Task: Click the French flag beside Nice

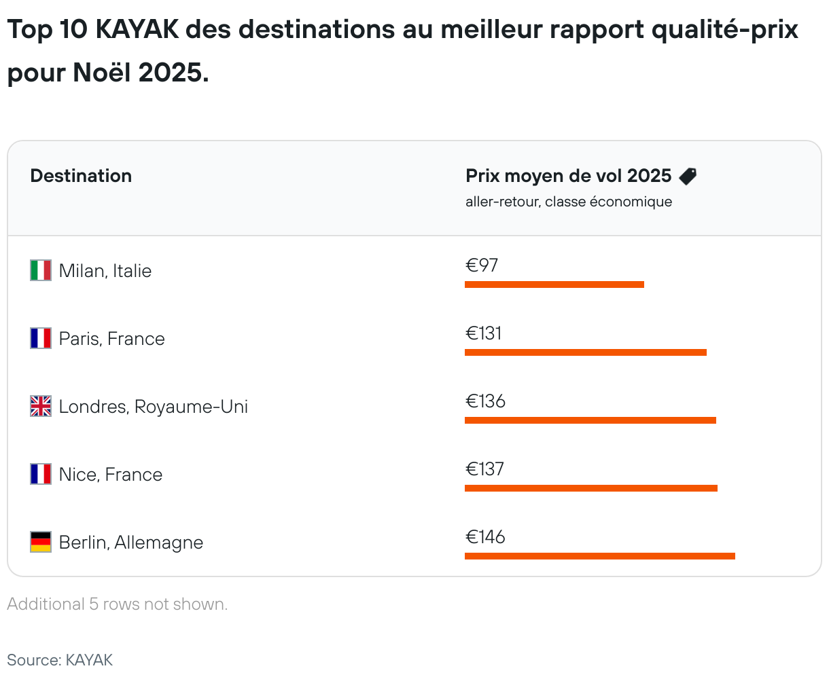Action: (41, 474)
